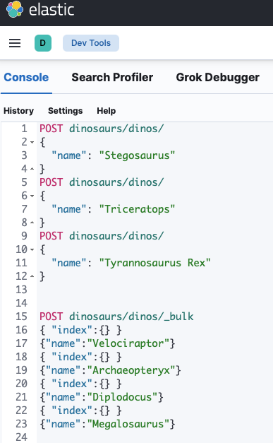Click the "Triceratops" value on line 7

(x=137, y=209)
